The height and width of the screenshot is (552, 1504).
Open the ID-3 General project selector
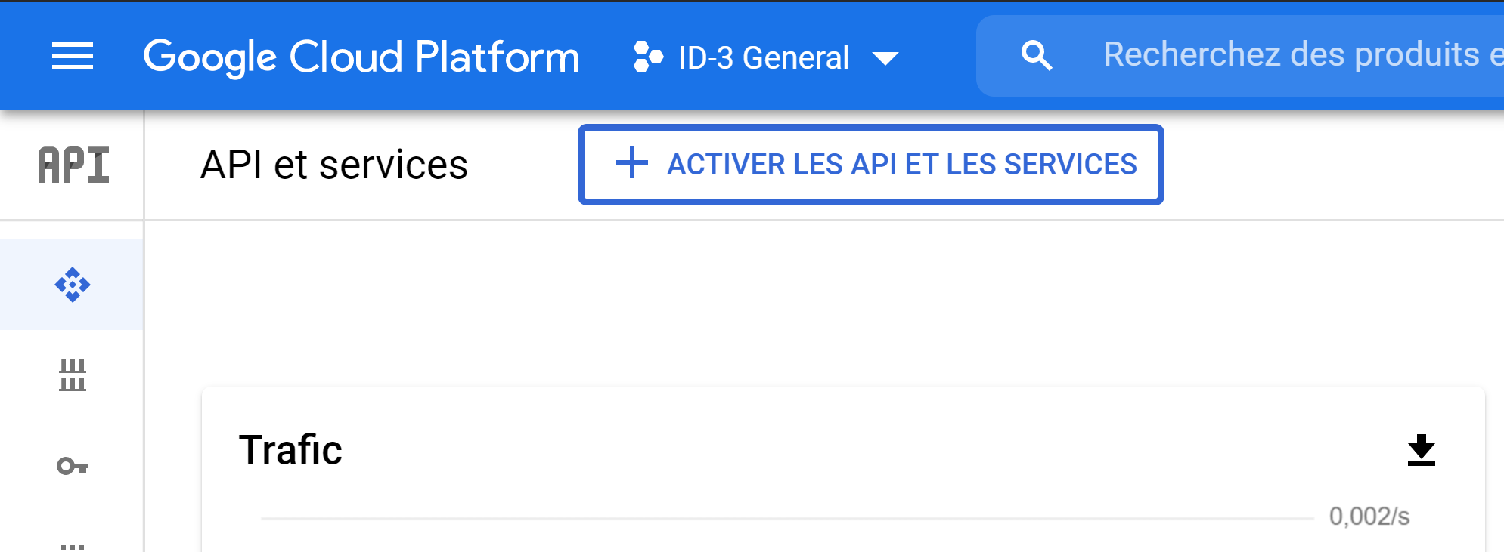pos(764,57)
